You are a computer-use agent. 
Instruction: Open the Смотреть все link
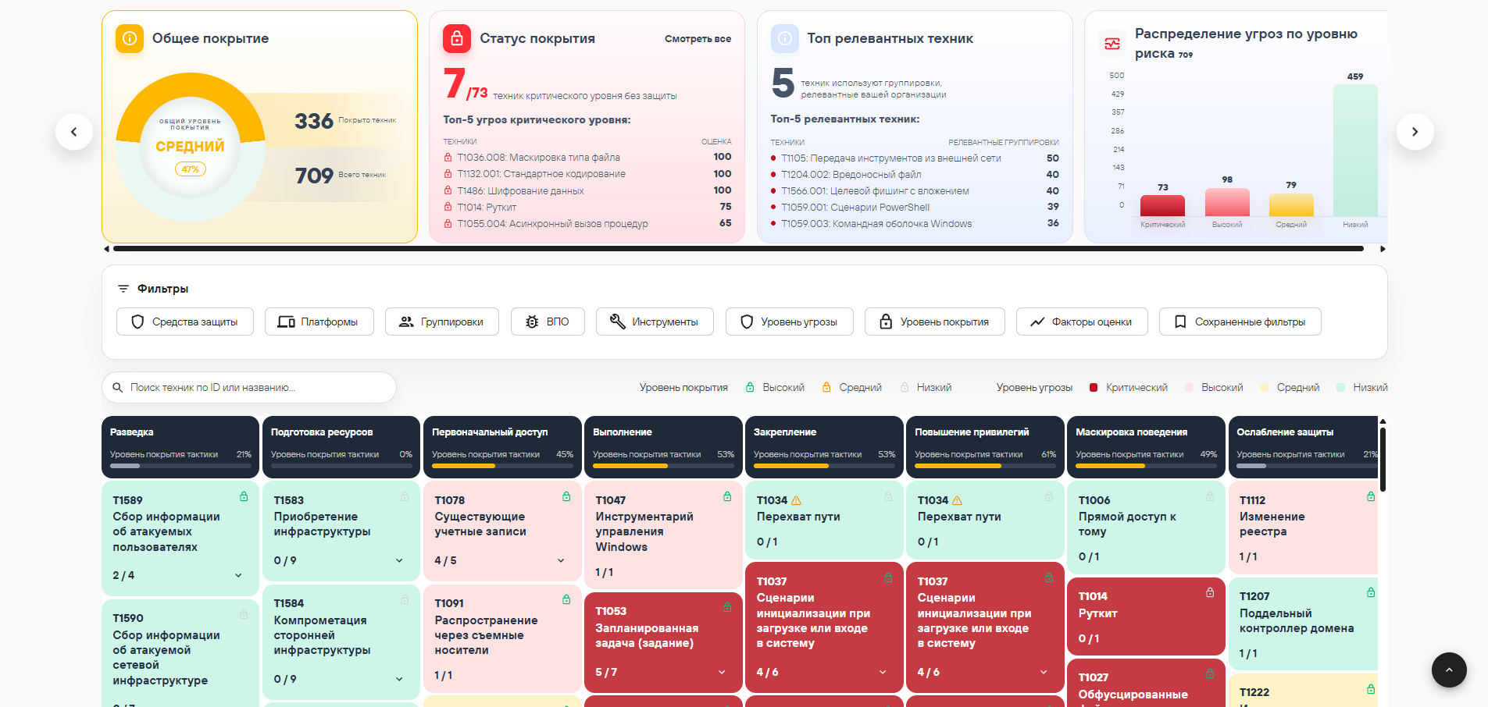click(698, 39)
